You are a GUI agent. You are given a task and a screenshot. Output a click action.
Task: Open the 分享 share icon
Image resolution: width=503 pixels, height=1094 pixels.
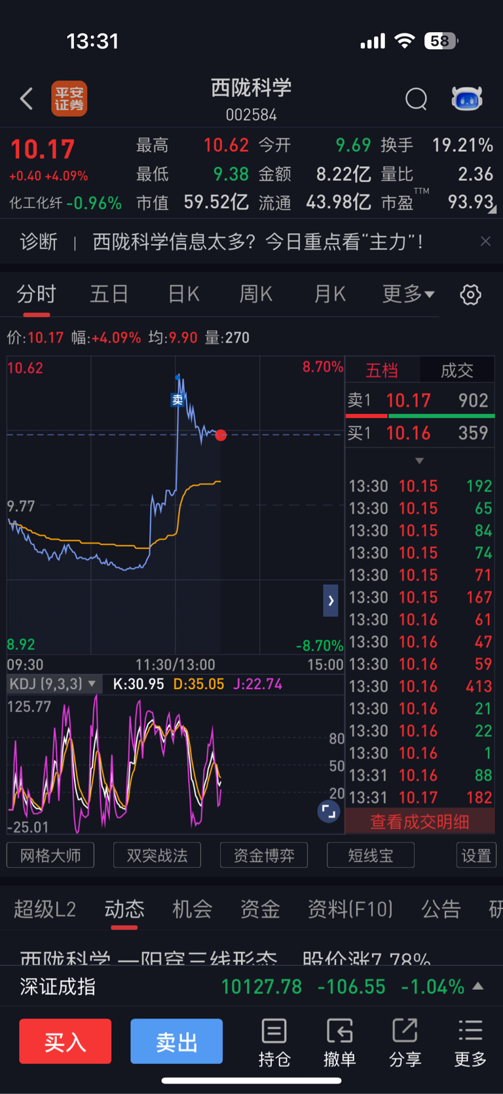click(405, 1043)
